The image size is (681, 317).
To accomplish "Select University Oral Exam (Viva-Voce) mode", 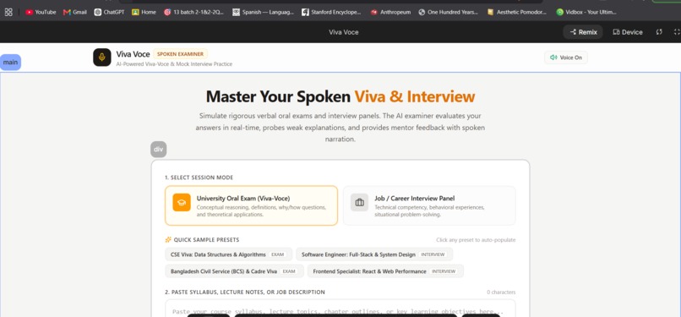I will 251,205.
